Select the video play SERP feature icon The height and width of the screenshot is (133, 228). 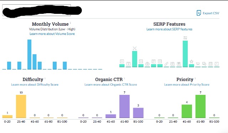point(217,64)
